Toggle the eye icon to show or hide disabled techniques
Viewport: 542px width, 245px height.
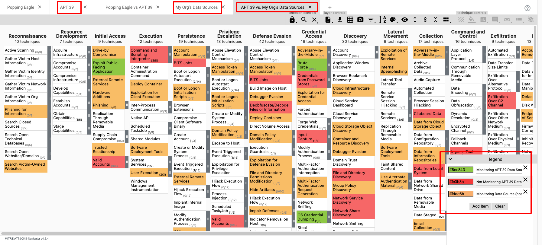click(404, 20)
